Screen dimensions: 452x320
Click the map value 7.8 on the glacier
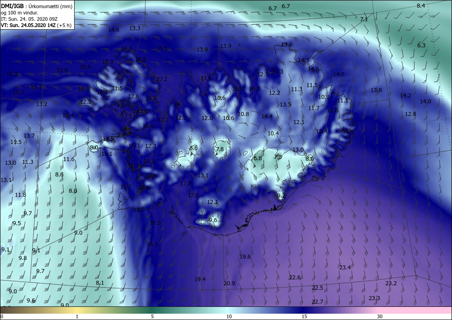220,149
